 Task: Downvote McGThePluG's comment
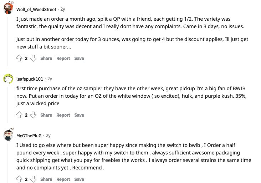pos(33,179)
